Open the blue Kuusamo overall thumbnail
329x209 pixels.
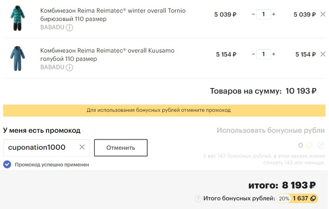pos(18,58)
